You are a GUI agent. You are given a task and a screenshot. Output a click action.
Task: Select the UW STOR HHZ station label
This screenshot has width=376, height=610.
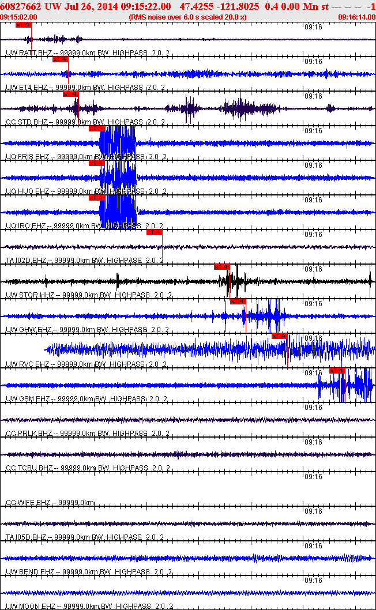(31, 295)
